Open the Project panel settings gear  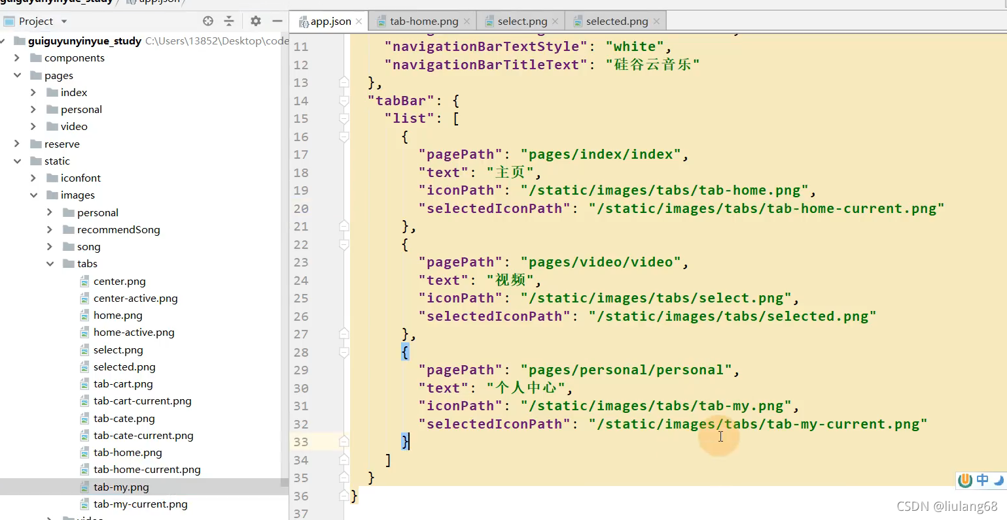(x=256, y=21)
